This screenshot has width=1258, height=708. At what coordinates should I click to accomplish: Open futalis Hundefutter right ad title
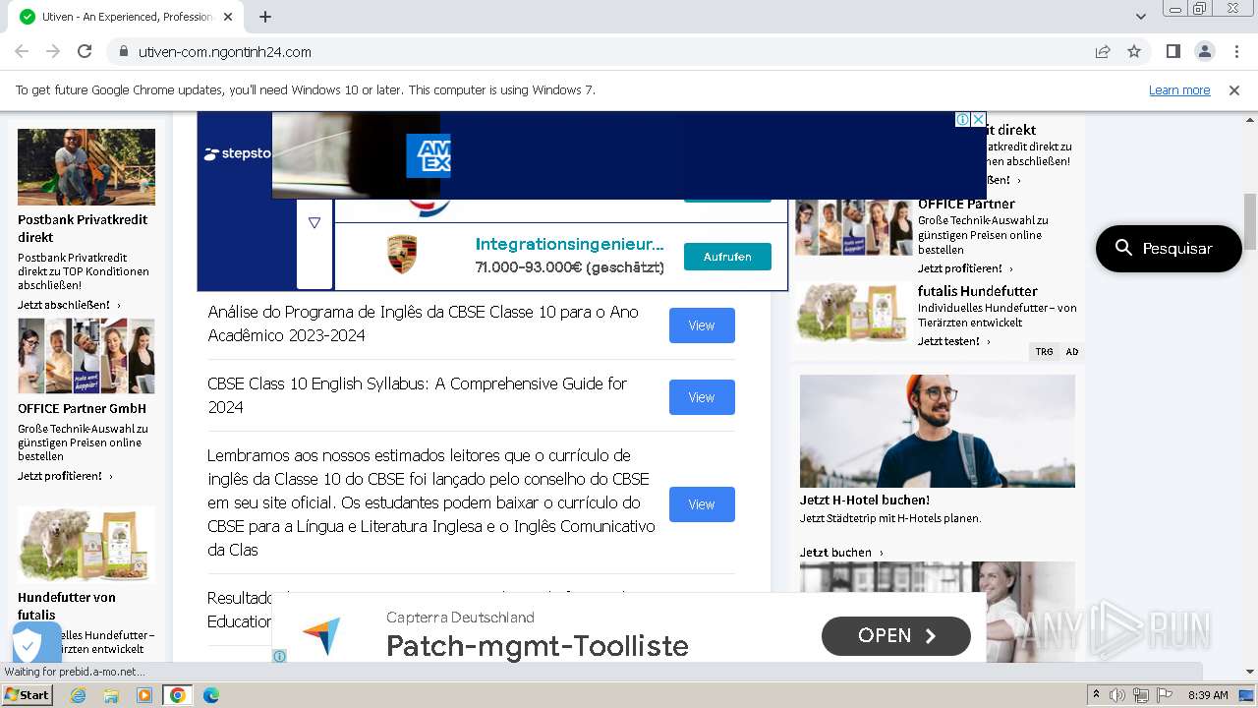[x=978, y=291]
